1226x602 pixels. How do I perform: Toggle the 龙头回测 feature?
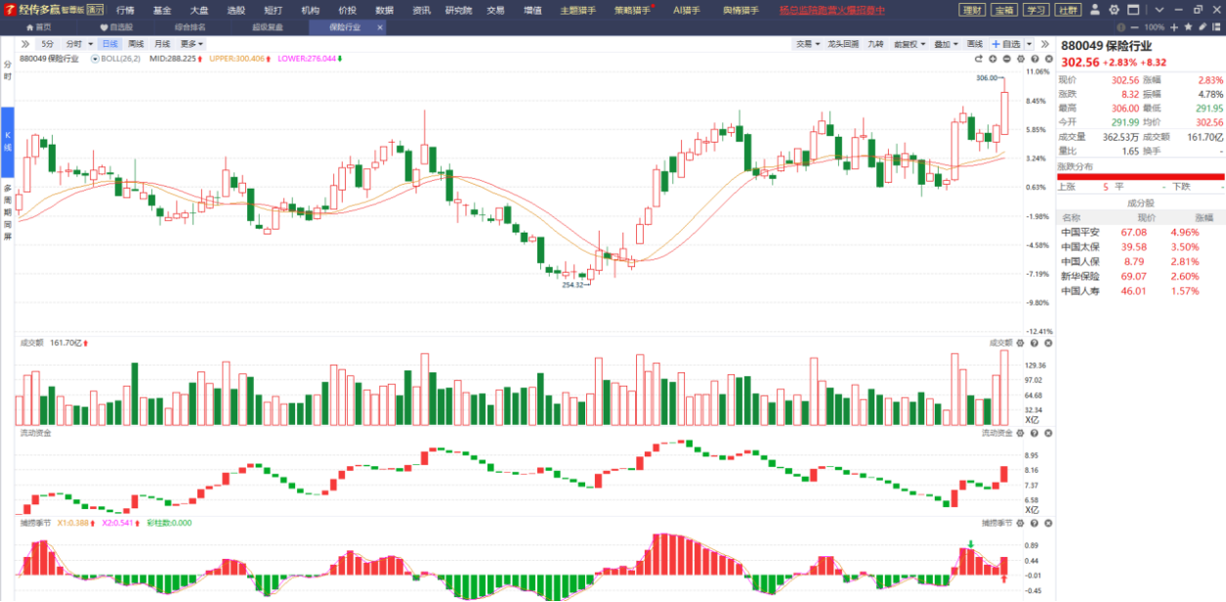point(842,44)
